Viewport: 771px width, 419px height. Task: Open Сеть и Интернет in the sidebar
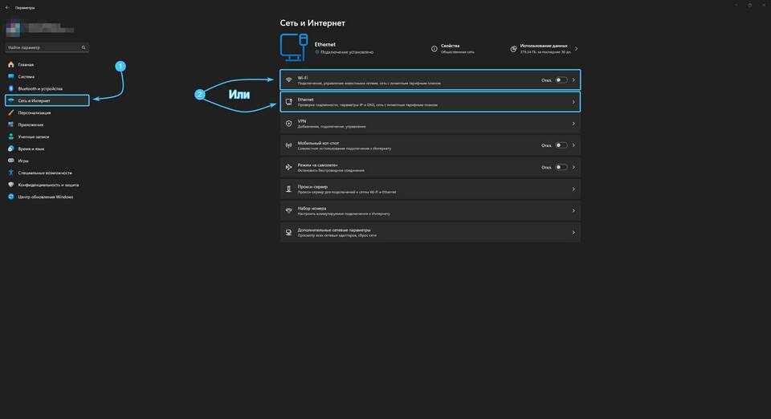tap(47, 100)
